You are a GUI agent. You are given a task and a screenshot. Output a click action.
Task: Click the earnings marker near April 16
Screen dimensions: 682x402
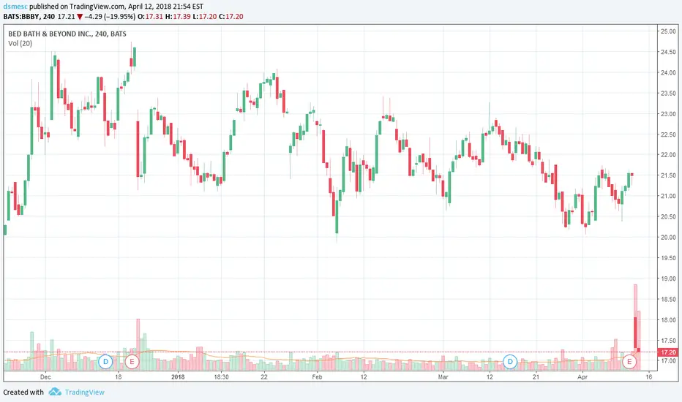(629, 362)
